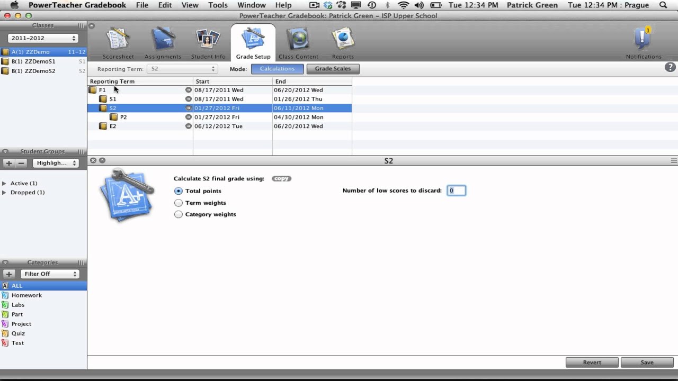Screen dimensions: 678x381
Task: Open the Filter Off categories dropdown
Action: tap(50, 274)
